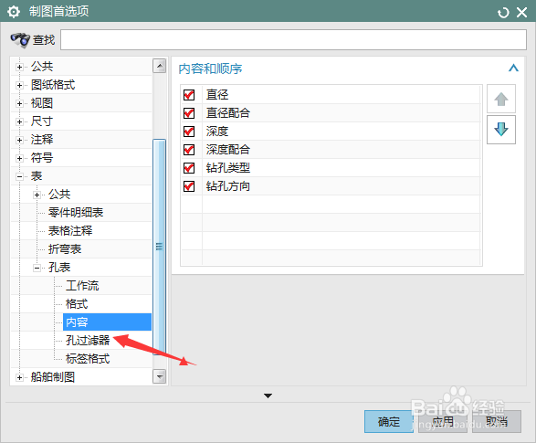Expand the 船舶制图 tree node

[x=19, y=378]
